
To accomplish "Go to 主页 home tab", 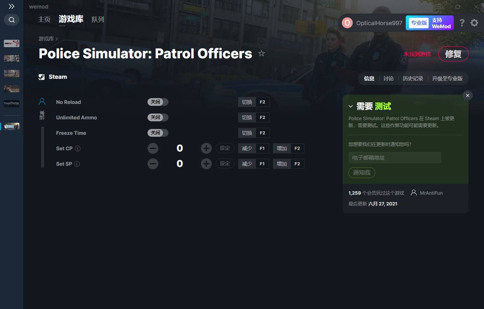I will tap(45, 19).
